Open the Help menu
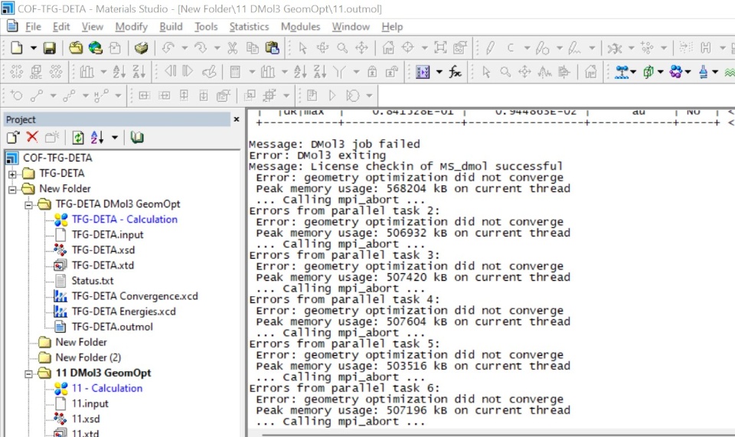This screenshot has height=437, width=735. tap(392, 27)
